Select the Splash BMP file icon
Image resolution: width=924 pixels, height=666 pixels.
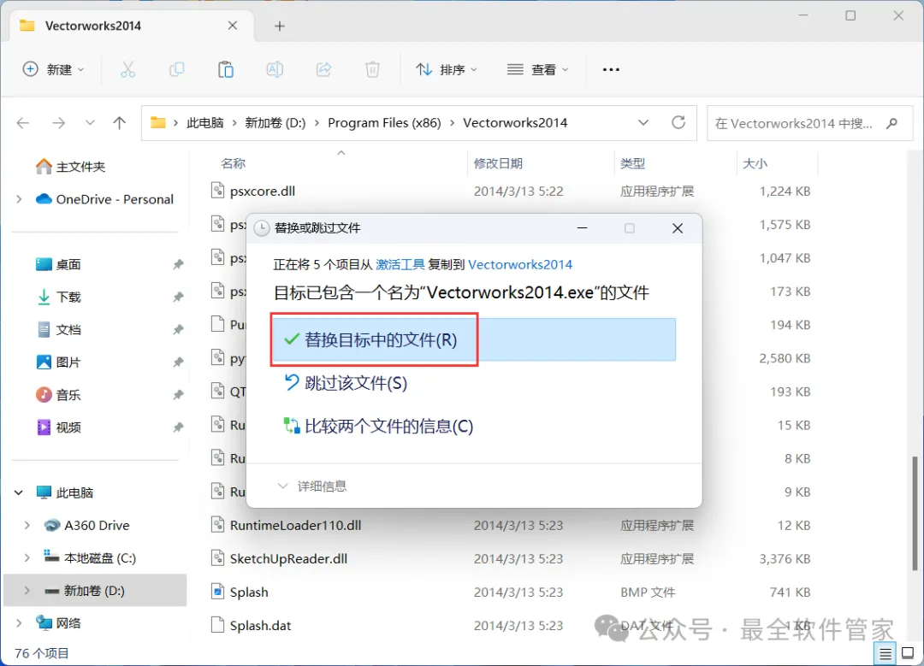218,592
